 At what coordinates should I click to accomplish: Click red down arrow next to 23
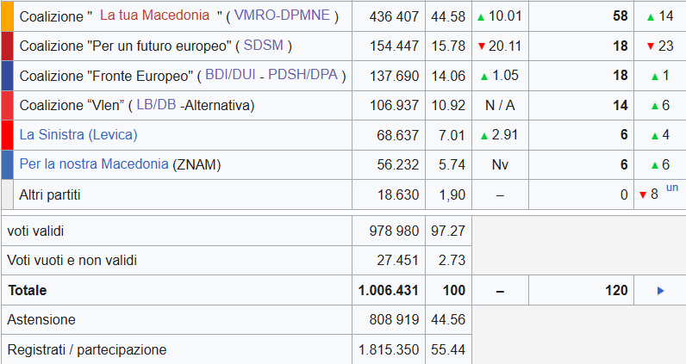coord(651,46)
